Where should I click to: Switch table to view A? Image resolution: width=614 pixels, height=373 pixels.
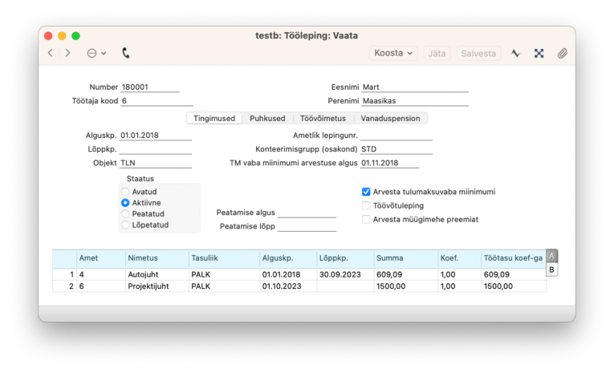tap(551, 256)
